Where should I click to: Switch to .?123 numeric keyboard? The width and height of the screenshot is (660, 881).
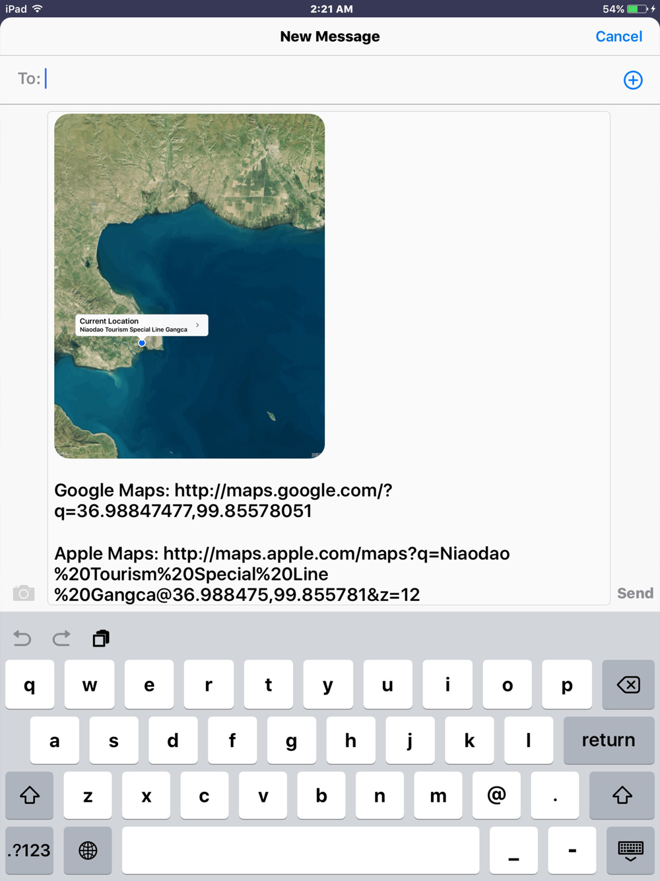(x=29, y=851)
